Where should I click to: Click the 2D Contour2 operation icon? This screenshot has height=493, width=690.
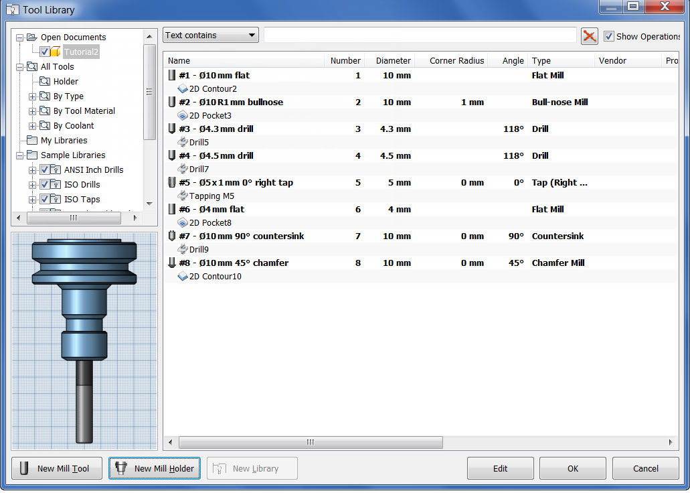tap(183, 89)
